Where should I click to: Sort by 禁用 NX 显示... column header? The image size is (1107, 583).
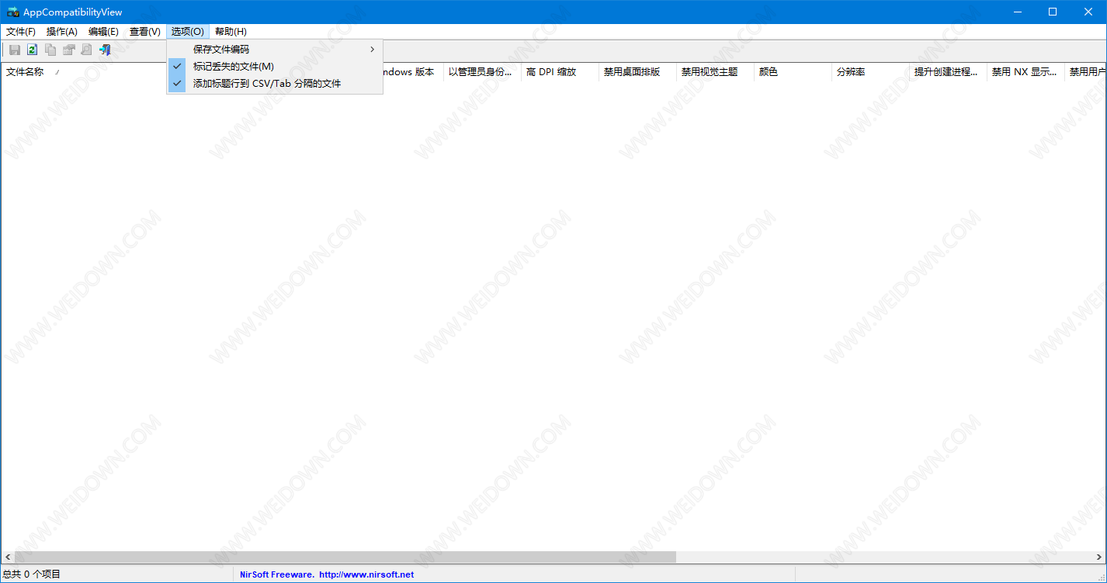pyautogui.click(x=1025, y=72)
